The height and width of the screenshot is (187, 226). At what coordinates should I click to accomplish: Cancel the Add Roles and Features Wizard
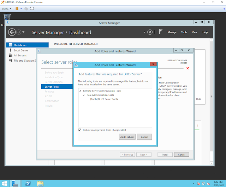pyautogui.click(x=182, y=155)
